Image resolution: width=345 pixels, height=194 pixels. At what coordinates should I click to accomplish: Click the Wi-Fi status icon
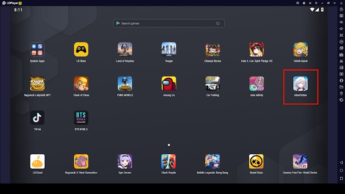[x=312, y=10]
